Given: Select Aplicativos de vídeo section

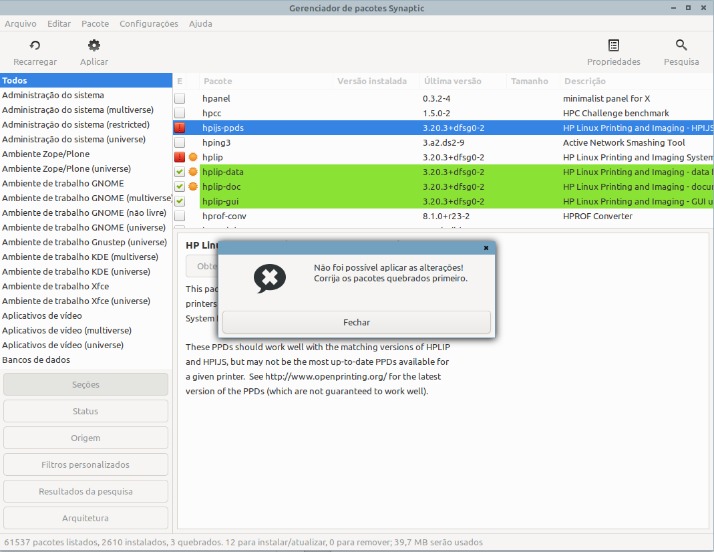Looking at the screenshot, I should 86,315.
